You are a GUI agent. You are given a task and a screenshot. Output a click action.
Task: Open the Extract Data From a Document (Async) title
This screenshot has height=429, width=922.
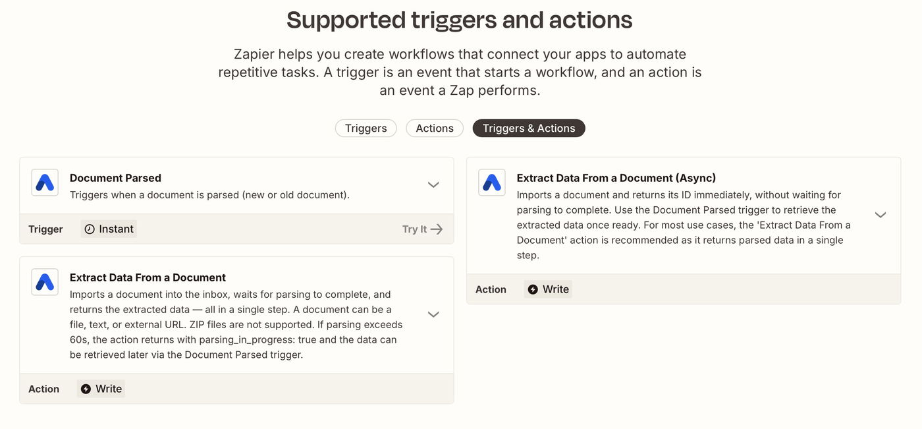(616, 178)
